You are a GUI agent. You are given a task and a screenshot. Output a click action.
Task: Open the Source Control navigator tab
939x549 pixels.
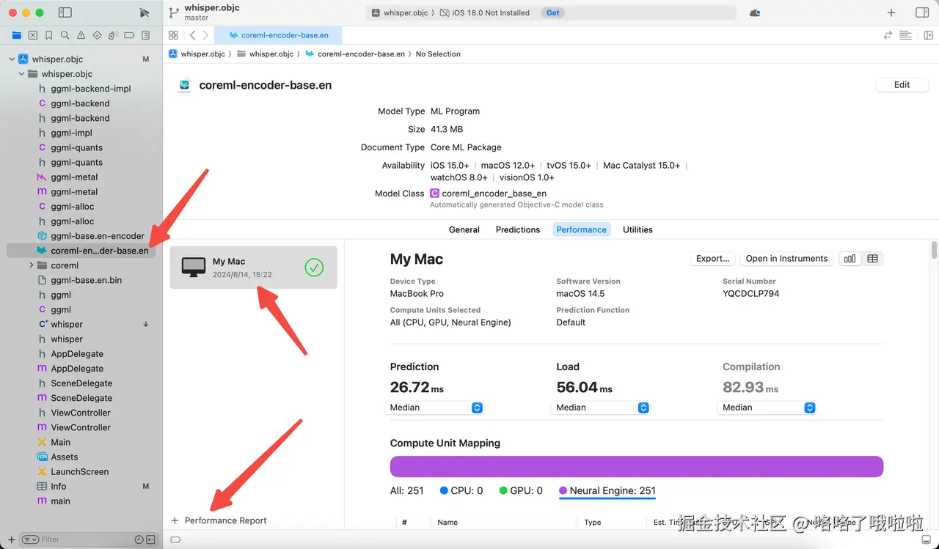(33, 35)
